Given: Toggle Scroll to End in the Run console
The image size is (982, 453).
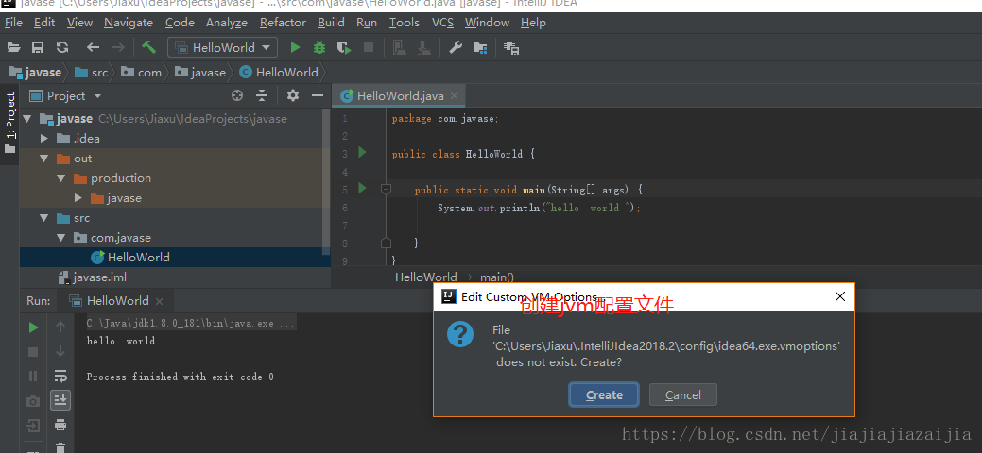Looking at the screenshot, I should 60,400.
